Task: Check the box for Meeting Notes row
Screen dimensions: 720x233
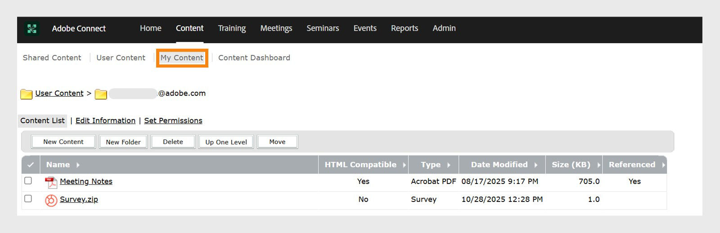Action: tap(28, 181)
